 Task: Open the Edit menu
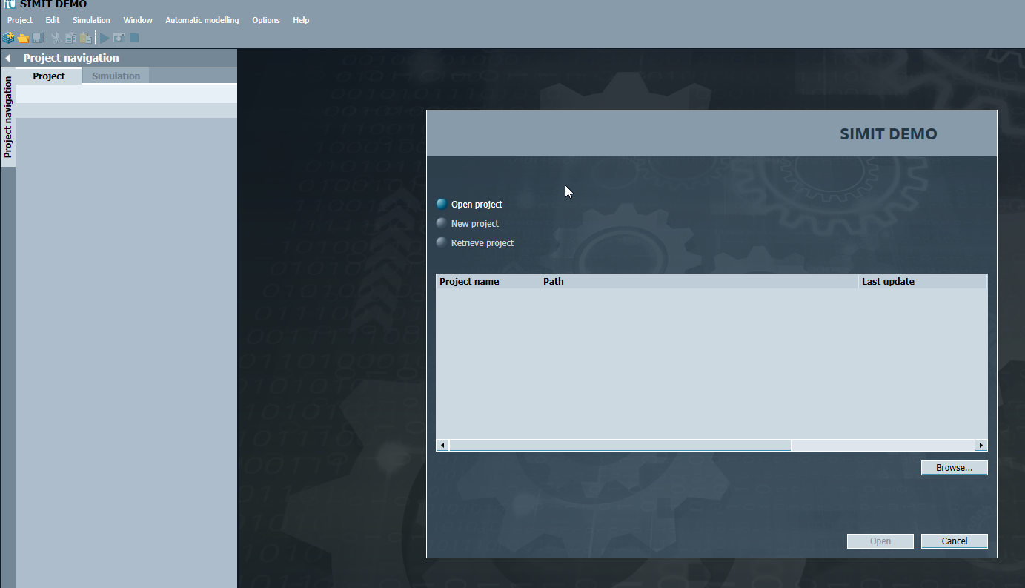[53, 20]
